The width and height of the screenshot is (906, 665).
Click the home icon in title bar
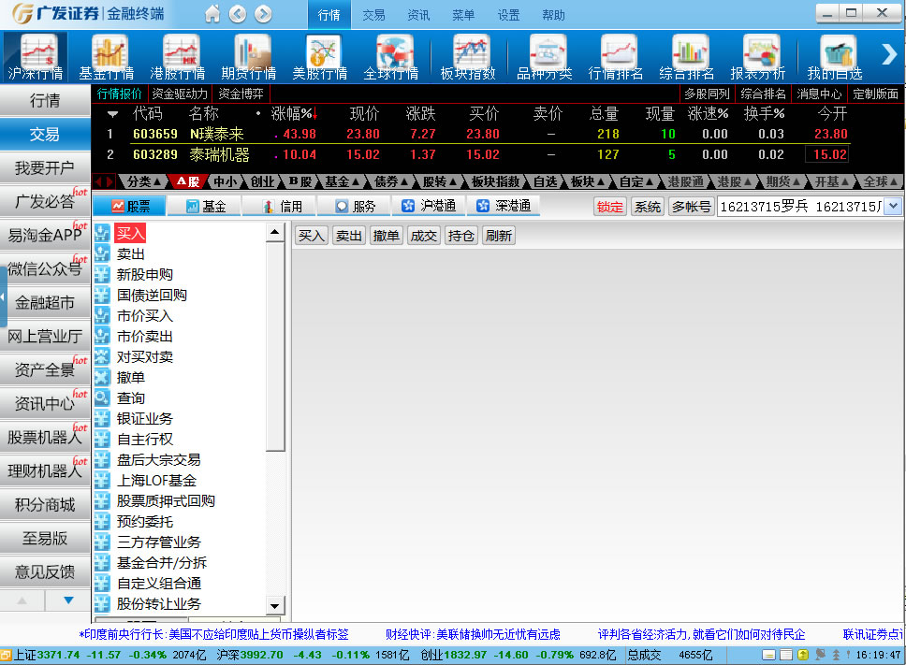pyautogui.click(x=212, y=14)
